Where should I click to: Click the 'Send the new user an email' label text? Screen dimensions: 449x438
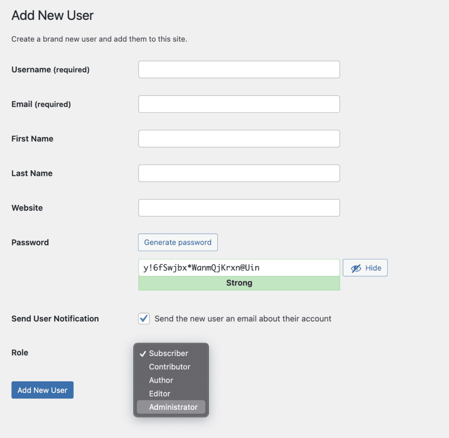coord(243,319)
